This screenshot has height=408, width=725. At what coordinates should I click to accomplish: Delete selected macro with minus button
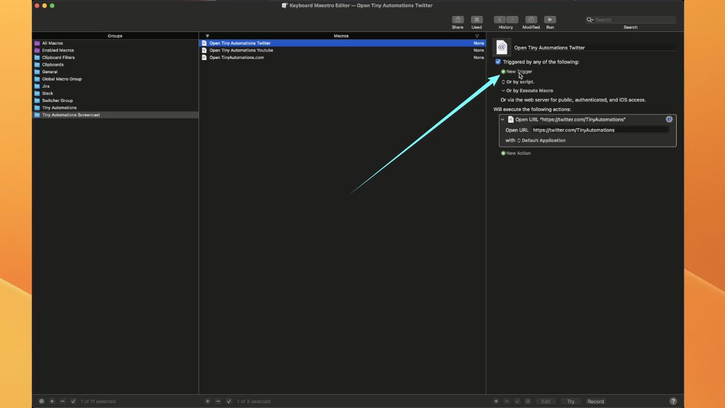[x=218, y=401]
